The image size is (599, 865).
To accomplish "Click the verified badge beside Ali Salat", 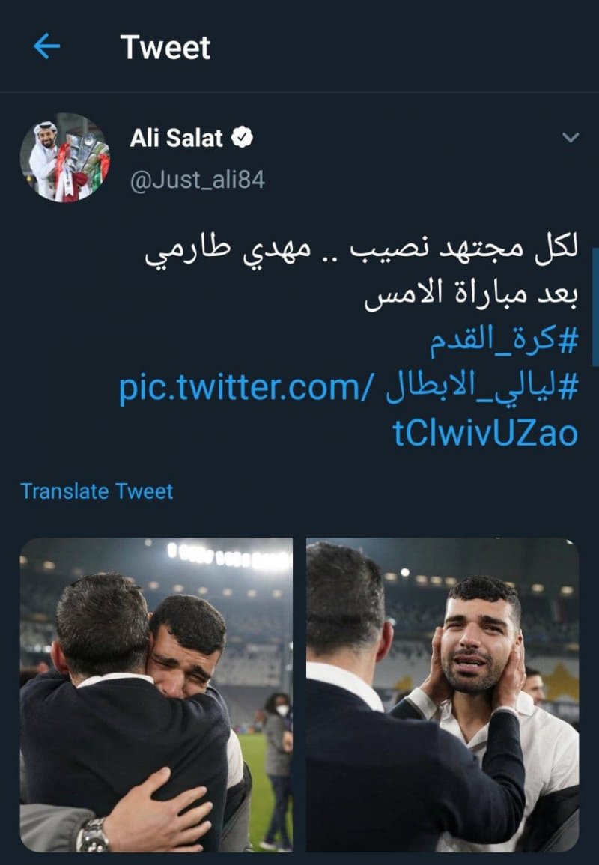I will [x=242, y=137].
